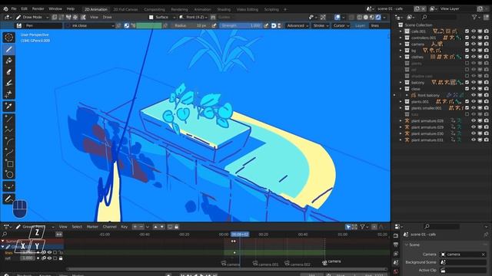Screen dimensions: 492x276
Task: Select the Tint tool
Action: click(8, 83)
